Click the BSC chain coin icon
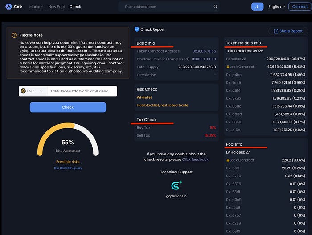The width and height of the screenshot is (312, 235). pos(23,91)
